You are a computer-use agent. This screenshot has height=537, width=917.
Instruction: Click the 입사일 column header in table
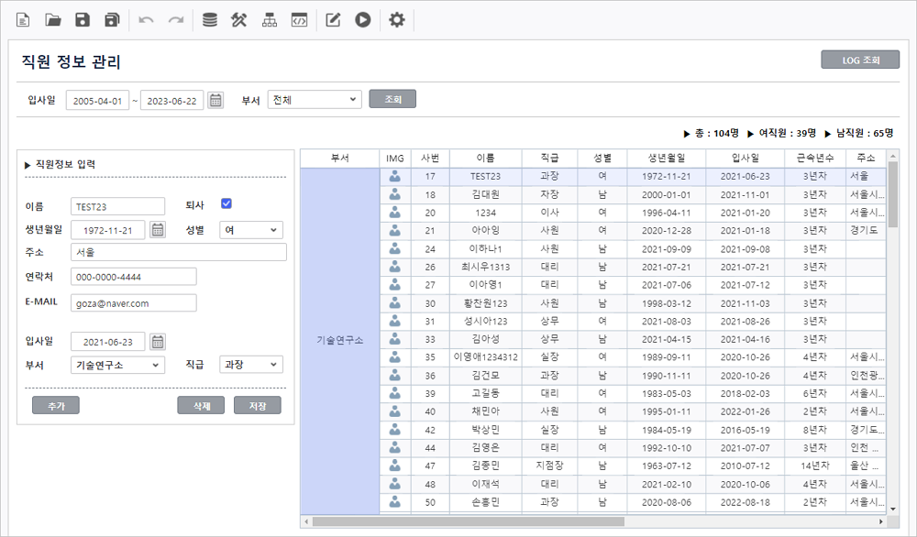coord(745,158)
